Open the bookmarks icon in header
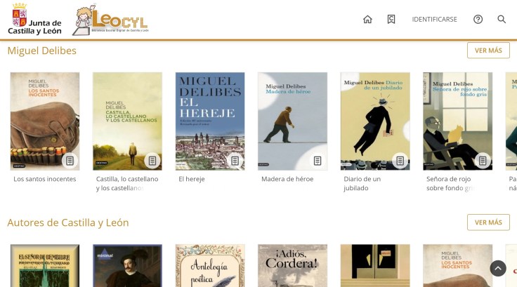Image resolution: width=517 pixels, height=287 pixels. tap(391, 20)
